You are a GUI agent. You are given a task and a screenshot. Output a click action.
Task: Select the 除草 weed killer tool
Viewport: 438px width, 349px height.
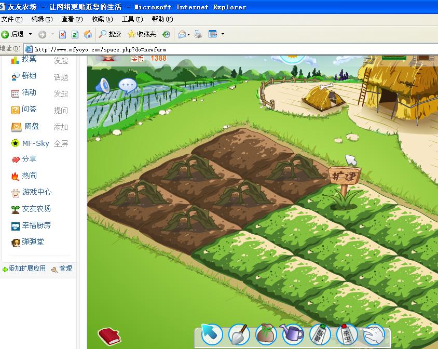tap(320, 334)
